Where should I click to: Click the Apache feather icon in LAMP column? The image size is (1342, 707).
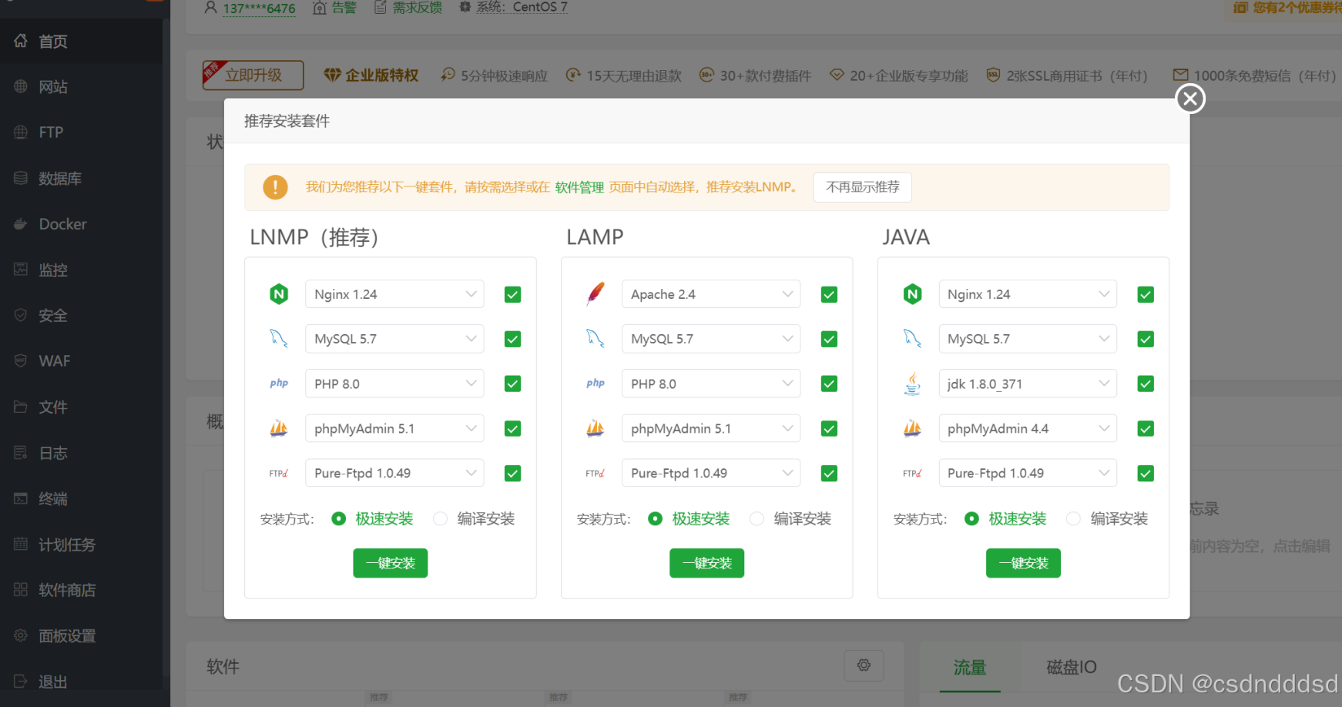tap(596, 294)
